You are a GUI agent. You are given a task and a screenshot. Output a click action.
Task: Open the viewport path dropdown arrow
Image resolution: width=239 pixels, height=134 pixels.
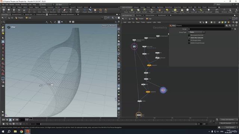[102, 18]
